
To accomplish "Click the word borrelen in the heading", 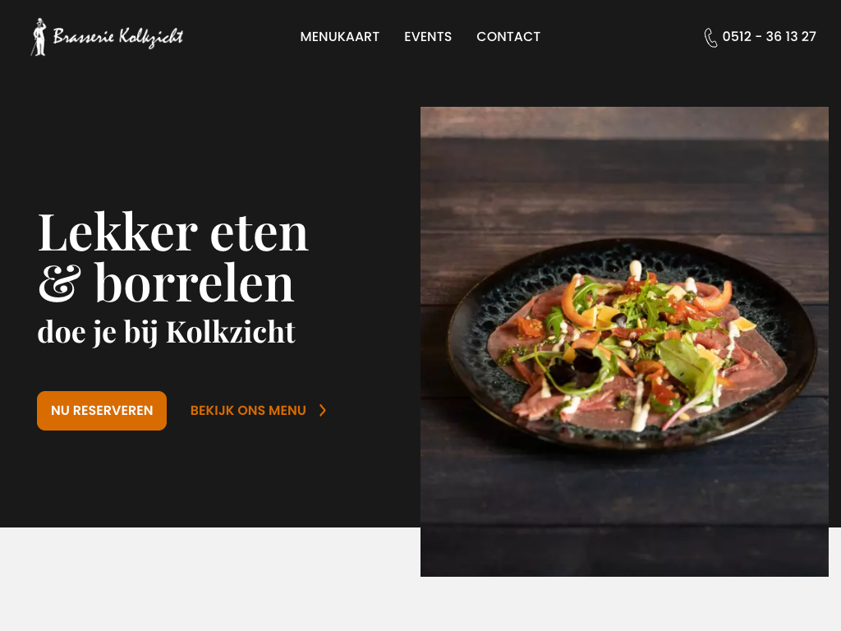I will click(x=194, y=283).
